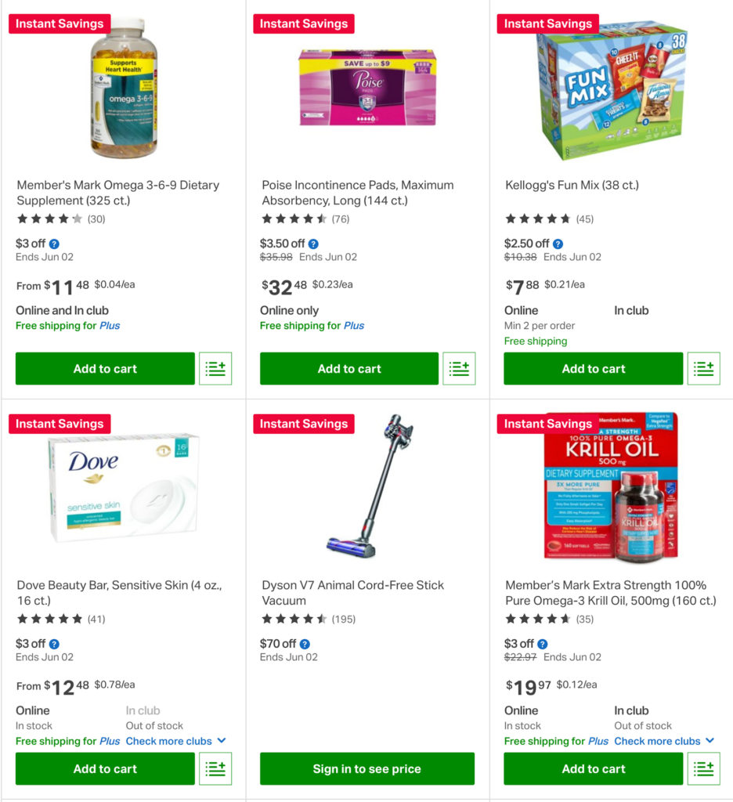Viewport: 733px width, 802px height.
Task: Click add-to-list icon for Poise Pads
Action: coord(460,369)
